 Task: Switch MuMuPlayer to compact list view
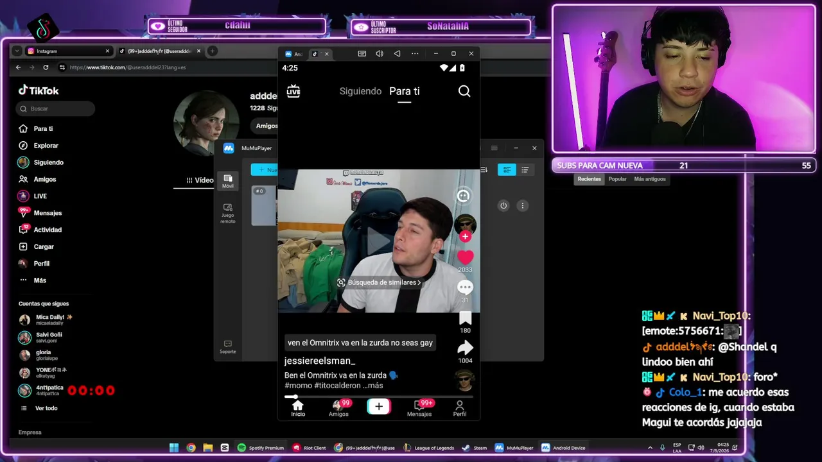[525, 169]
